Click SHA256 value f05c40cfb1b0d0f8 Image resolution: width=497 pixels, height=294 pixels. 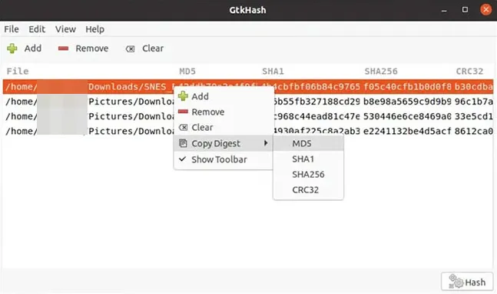click(x=407, y=87)
